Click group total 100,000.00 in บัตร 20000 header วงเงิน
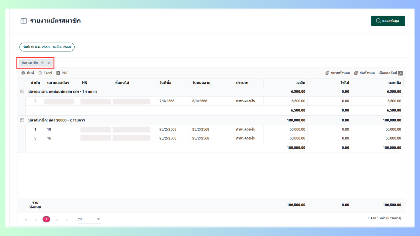420x236 pixels. click(296, 120)
